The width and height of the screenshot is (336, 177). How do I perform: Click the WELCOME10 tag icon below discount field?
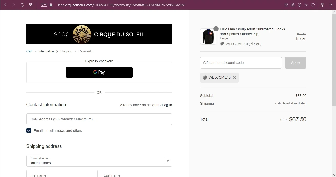pyautogui.click(x=205, y=78)
